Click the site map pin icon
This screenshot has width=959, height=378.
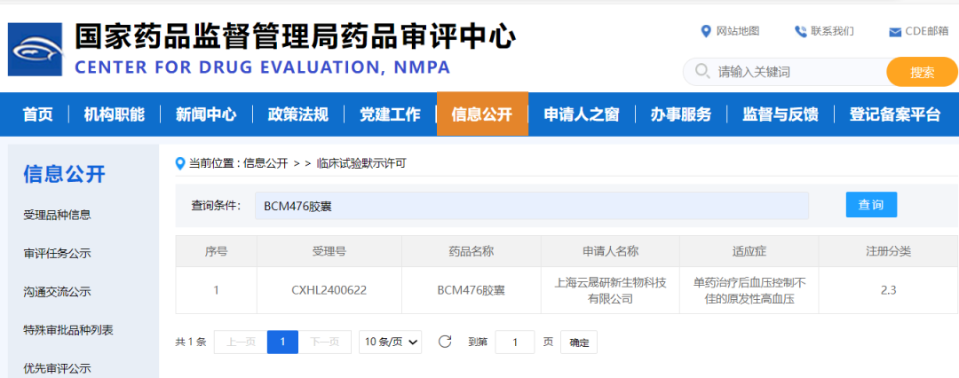point(706,31)
